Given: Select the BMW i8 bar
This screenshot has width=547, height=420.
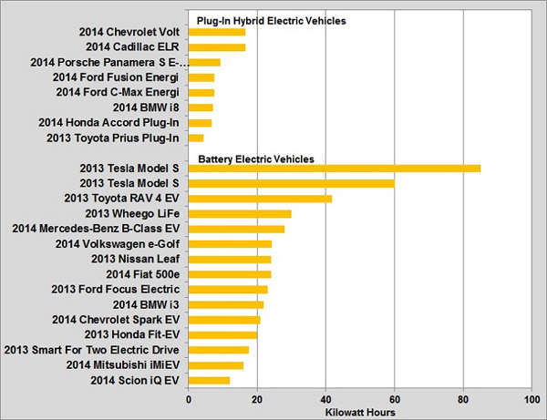Looking at the screenshot, I should pos(201,108).
